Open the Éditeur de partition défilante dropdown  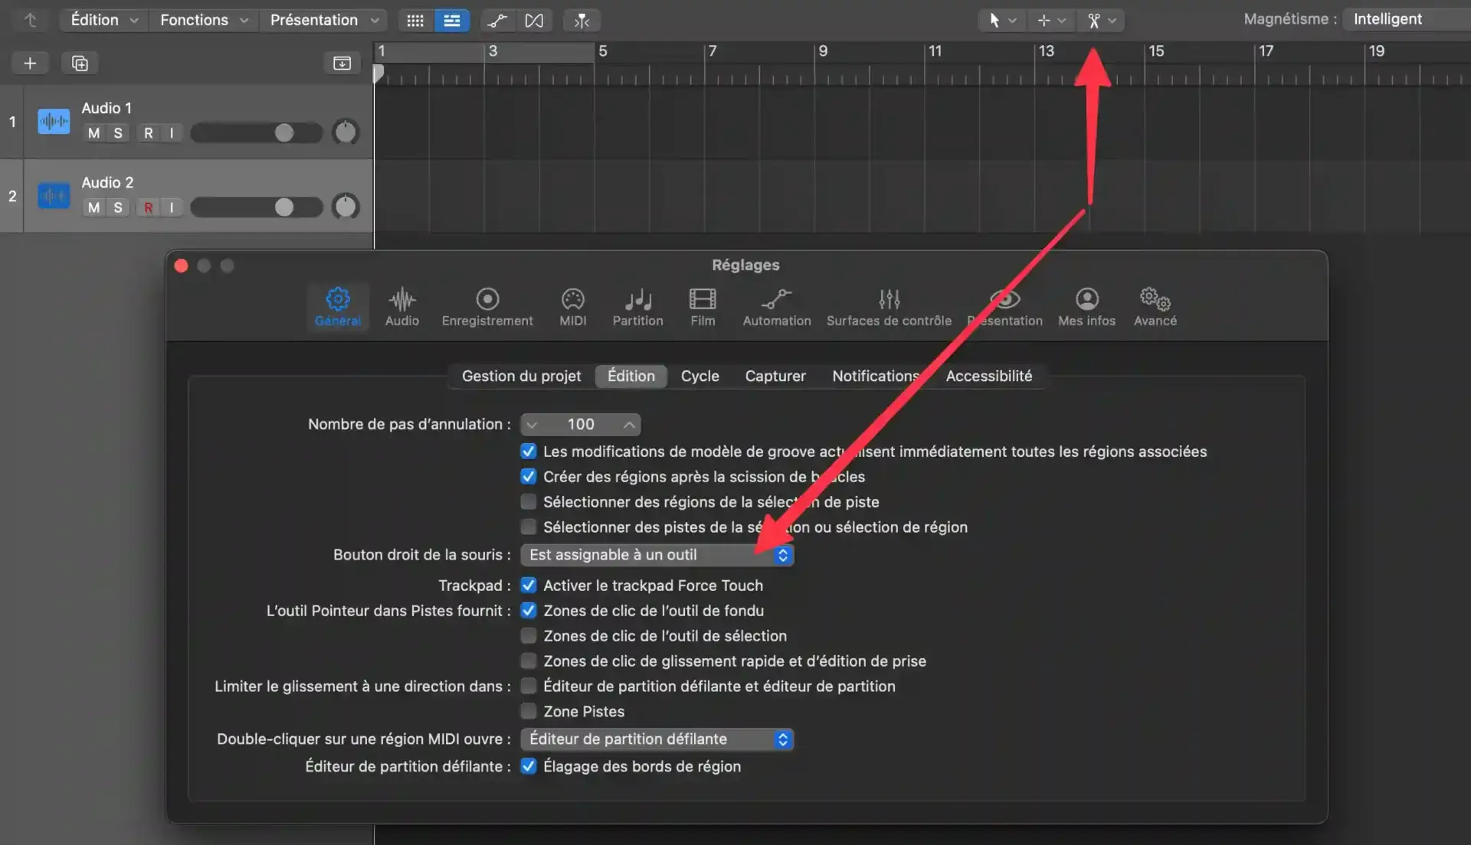(657, 739)
